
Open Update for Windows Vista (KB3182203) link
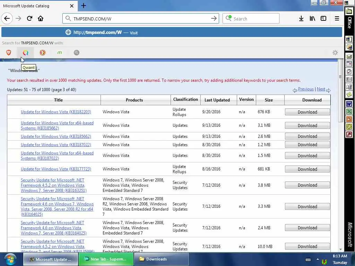[56, 112]
